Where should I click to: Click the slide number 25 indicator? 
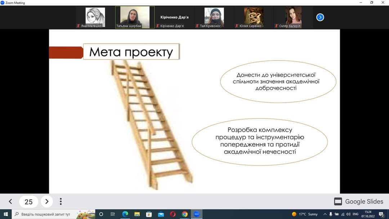[28, 202]
